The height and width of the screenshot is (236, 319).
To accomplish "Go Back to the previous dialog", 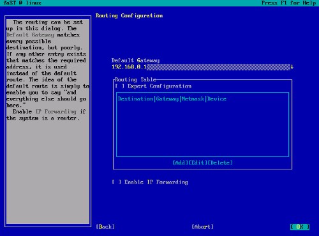I will coord(105,227).
